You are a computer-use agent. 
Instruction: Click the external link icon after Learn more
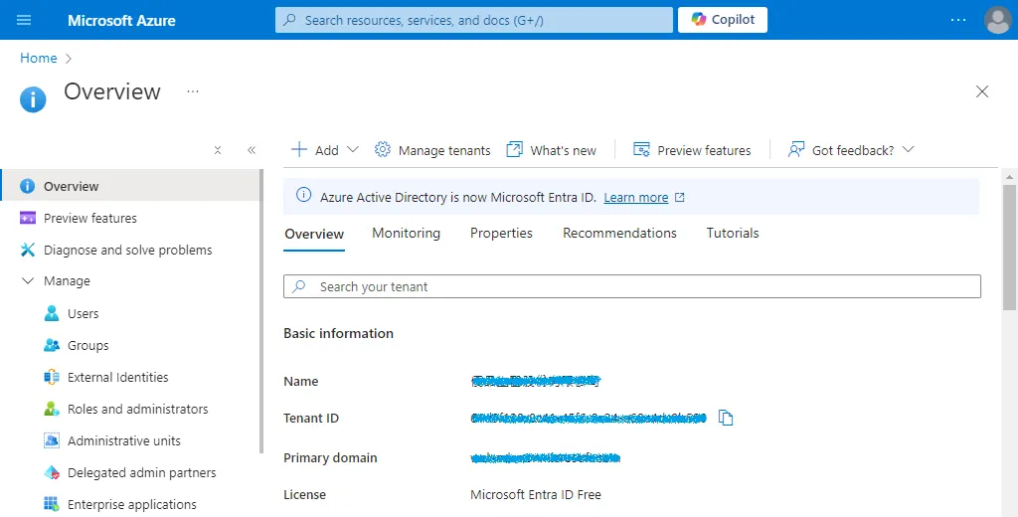click(680, 198)
